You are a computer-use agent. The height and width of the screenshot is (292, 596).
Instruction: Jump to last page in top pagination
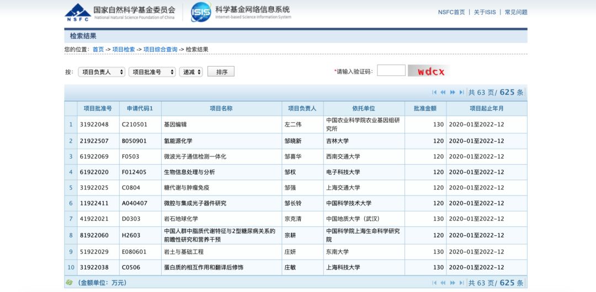(461, 93)
